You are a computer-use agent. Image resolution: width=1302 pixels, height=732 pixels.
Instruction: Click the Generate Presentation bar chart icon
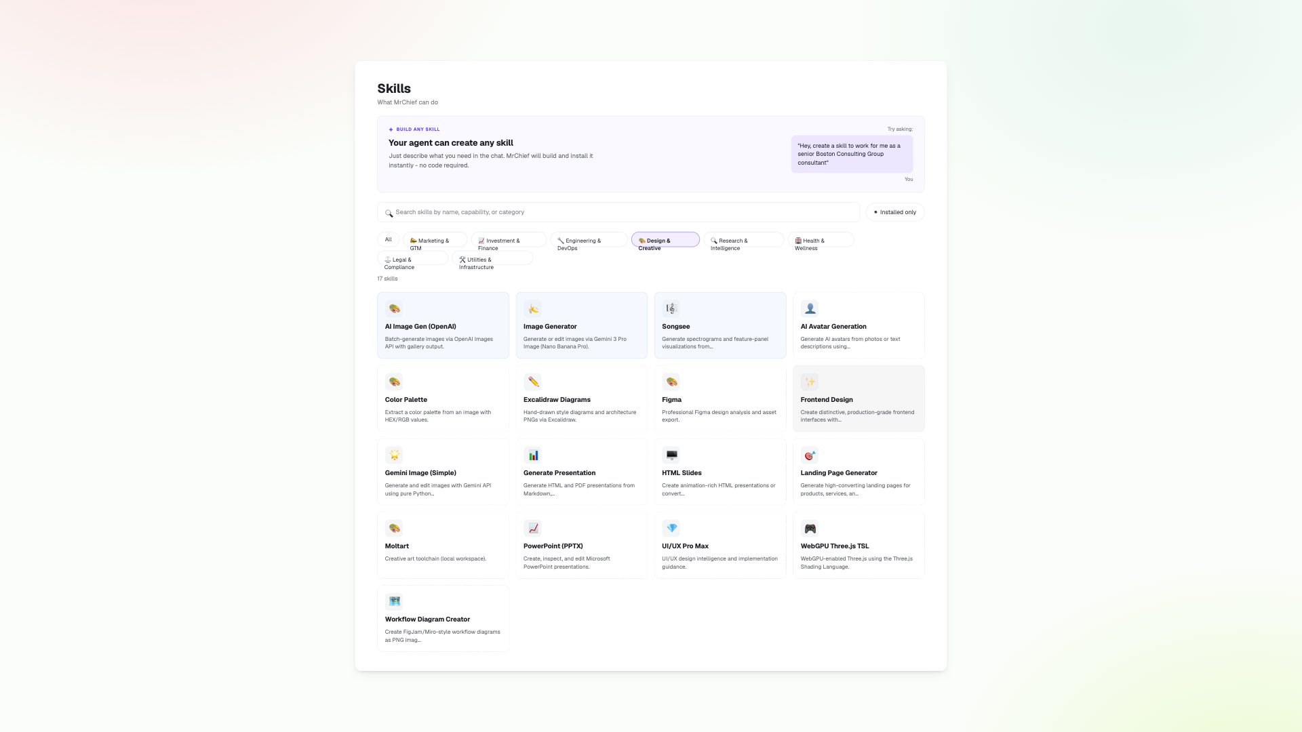coord(533,455)
